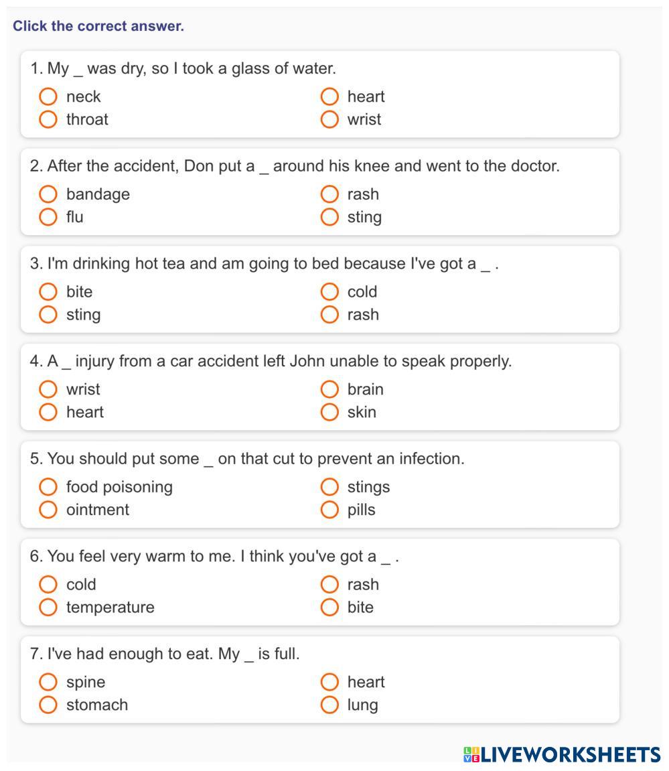The image size is (669, 771).
Task: Select 'lung' radio button
Action: tap(329, 705)
